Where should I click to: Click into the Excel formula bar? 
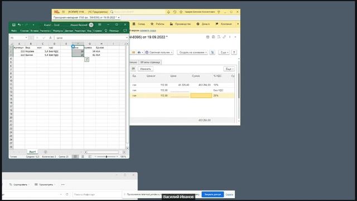90,38
